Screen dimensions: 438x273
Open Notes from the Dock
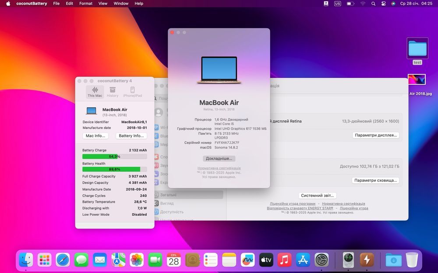[x=229, y=260]
